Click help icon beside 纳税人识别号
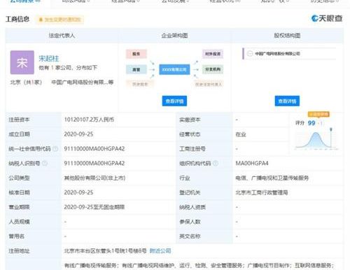The height and width of the screenshot is (270, 350). pos(45,164)
